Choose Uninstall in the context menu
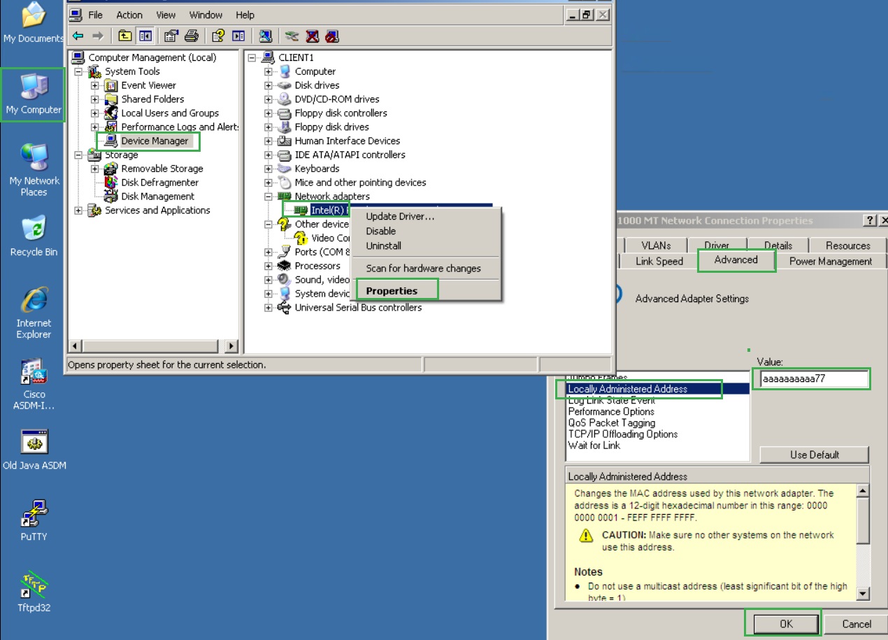This screenshot has width=888, height=640. tap(384, 246)
